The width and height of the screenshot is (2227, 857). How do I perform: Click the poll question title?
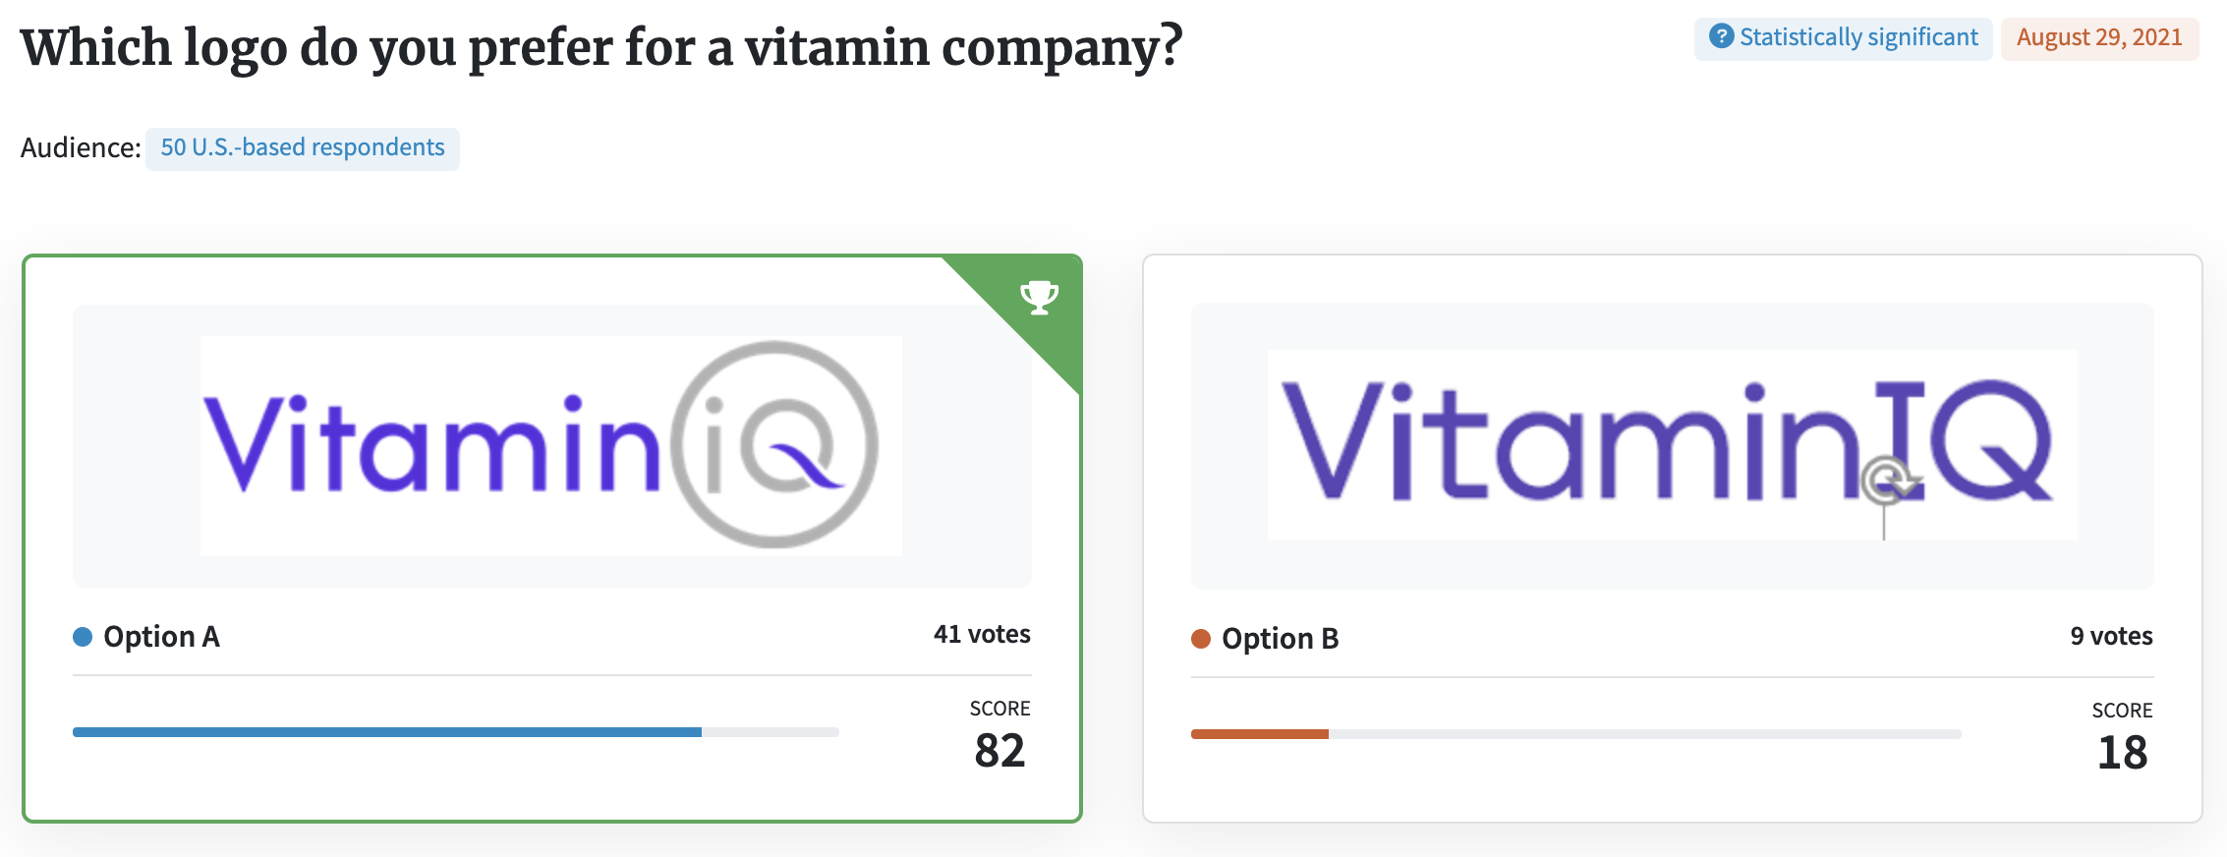coord(601,45)
